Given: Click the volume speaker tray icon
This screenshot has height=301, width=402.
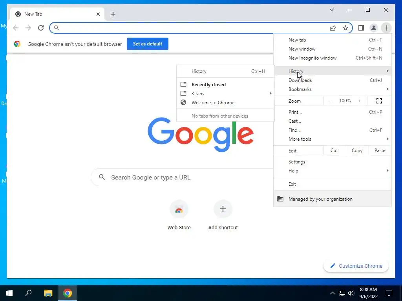Looking at the screenshot, I should pos(351,293).
